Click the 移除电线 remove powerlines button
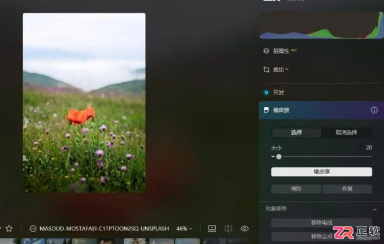Viewport: 384px width, 244px height. click(321, 223)
